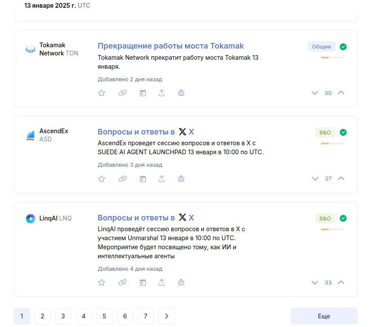Share the LinqAI event via upload icon

point(162,282)
